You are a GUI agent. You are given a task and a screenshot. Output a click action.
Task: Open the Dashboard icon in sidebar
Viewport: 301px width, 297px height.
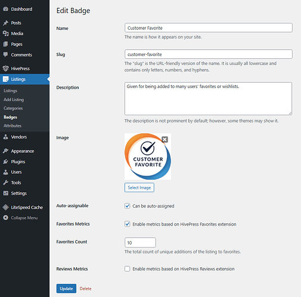point(6,9)
